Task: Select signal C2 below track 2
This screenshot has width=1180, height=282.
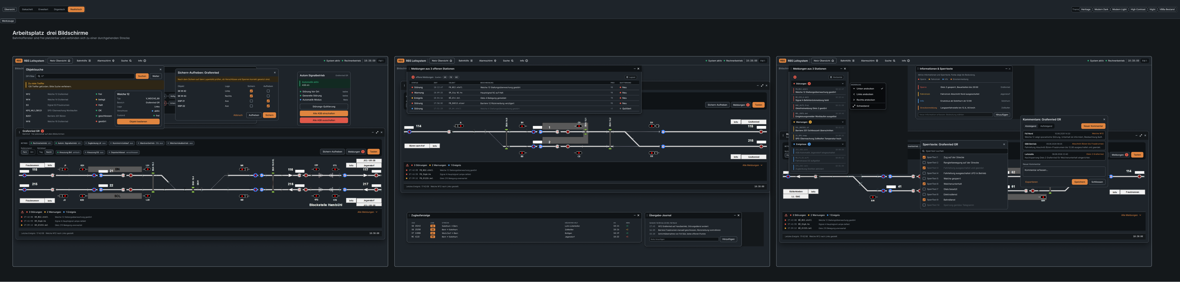Action: click(579, 153)
